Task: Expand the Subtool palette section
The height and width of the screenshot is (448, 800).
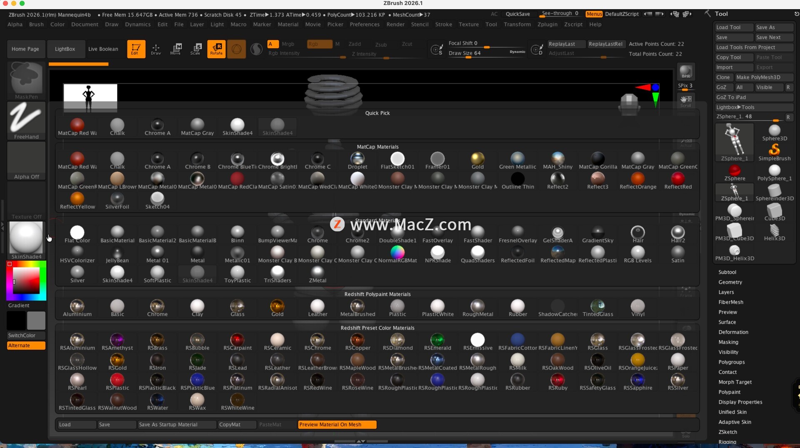Action: [727, 272]
